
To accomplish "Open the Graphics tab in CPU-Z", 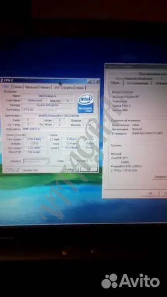I will pyautogui.click(x=68, y=87).
